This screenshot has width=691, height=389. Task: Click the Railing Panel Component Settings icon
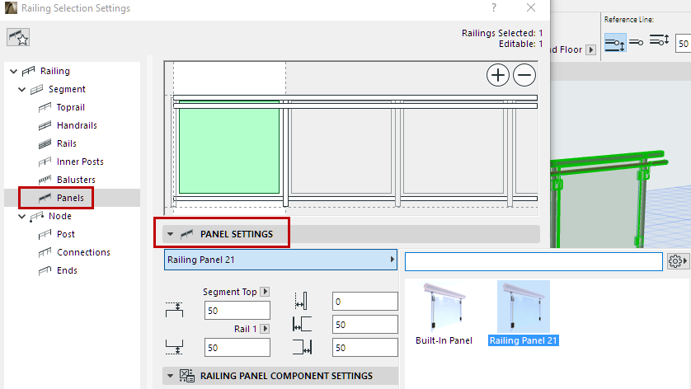(187, 376)
